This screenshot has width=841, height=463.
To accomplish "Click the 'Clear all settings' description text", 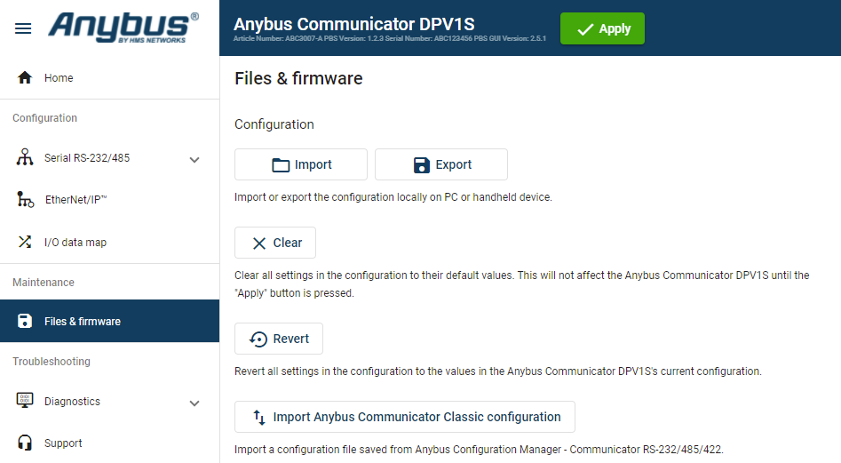I will point(522,283).
